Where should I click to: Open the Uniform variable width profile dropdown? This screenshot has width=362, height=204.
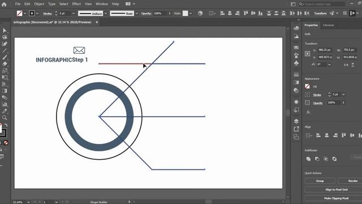pyautogui.click(x=106, y=14)
